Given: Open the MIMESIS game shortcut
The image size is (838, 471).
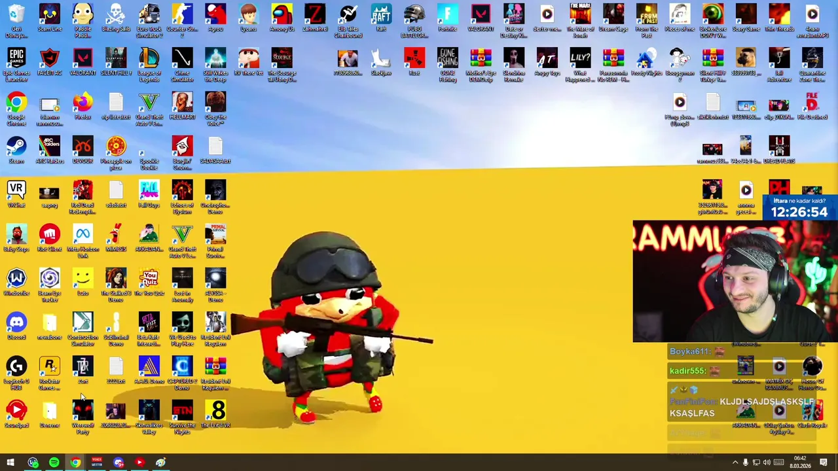Looking at the screenshot, I should tap(116, 238).
